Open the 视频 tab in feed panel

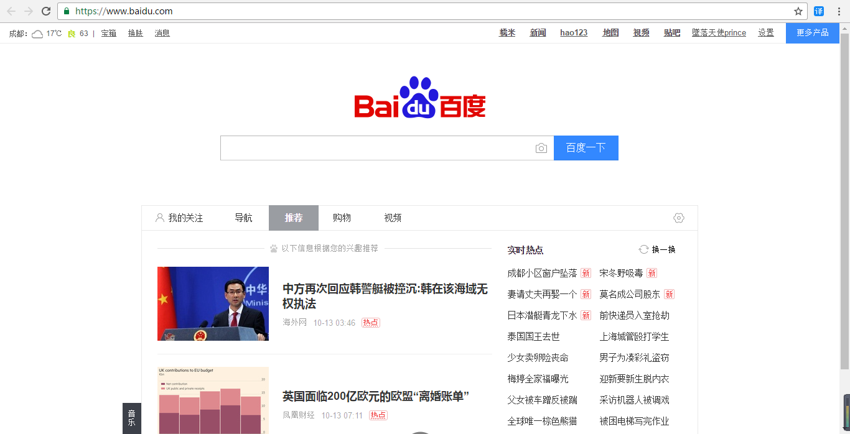coord(393,218)
